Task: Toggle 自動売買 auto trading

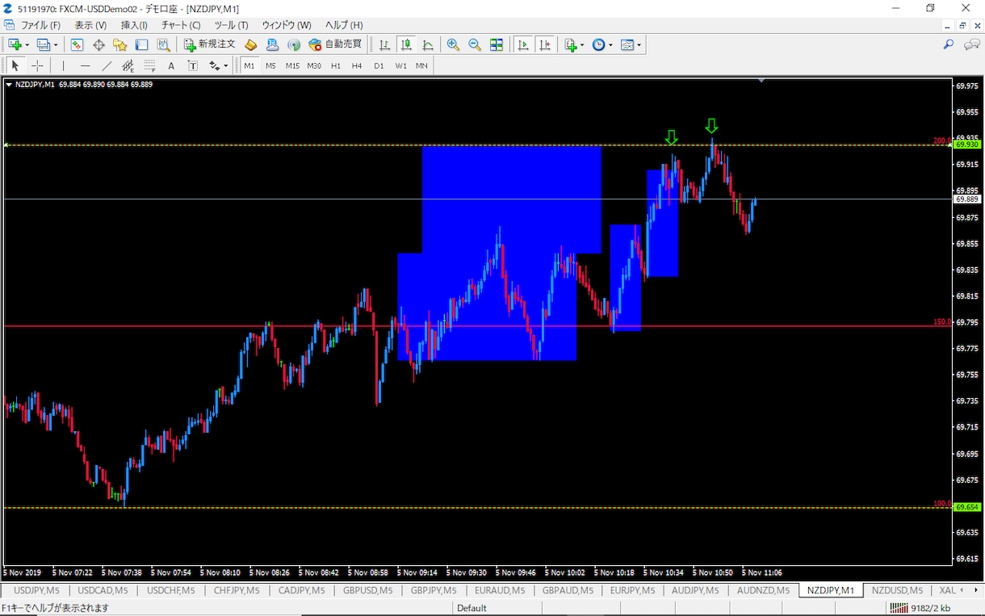Action: pyautogui.click(x=335, y=45)
